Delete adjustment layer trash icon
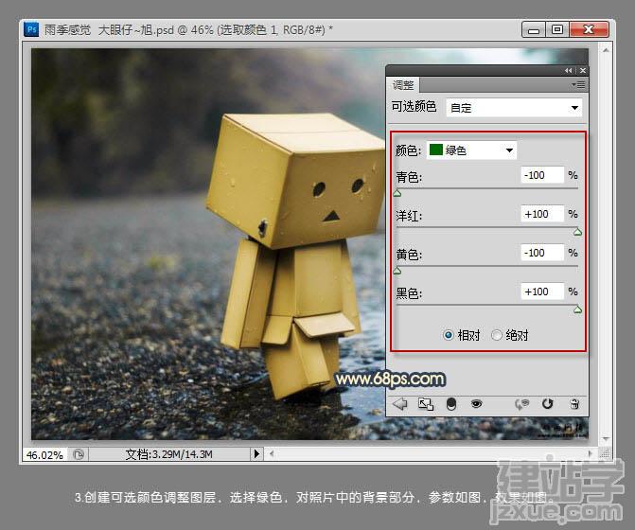Screen dimensions: 635x530 tap(574, 404)
